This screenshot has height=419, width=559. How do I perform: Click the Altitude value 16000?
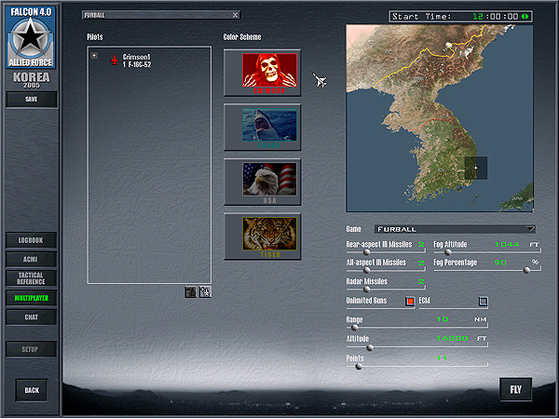[453, 338]
